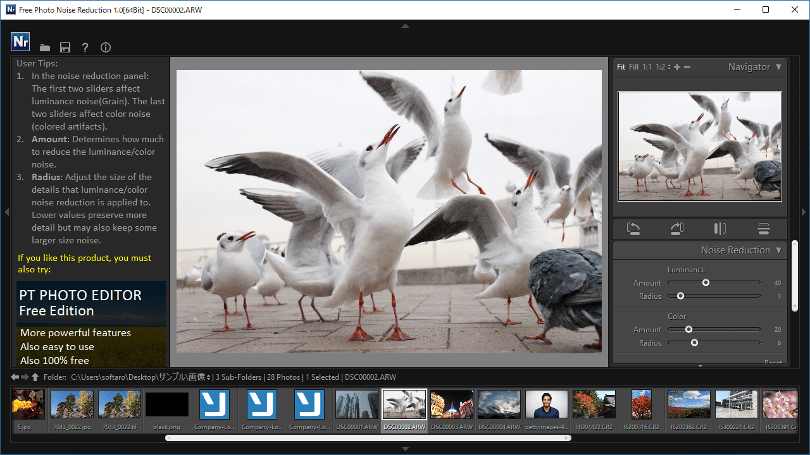Click the stacked bars icon beside split view
The height and width of the screenshot is (455, 810).
pos(763,229)
